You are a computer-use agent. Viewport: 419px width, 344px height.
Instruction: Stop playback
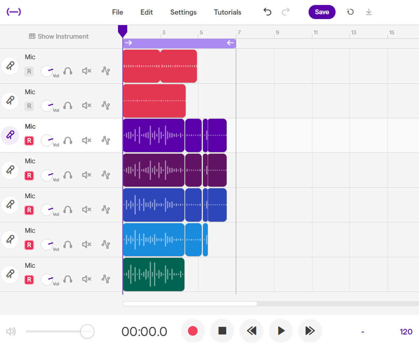[x=222, y=331]
